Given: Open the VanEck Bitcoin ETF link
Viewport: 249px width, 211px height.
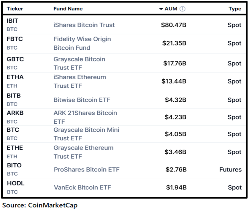Looking at the screenshot, I should pos(82,188).
